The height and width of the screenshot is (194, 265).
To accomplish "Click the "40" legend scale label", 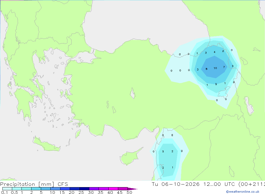I will tap(110, 192).
